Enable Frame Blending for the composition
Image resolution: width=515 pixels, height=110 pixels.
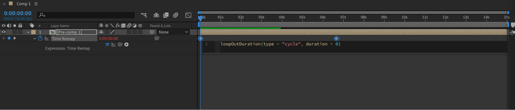click(166, 15)
